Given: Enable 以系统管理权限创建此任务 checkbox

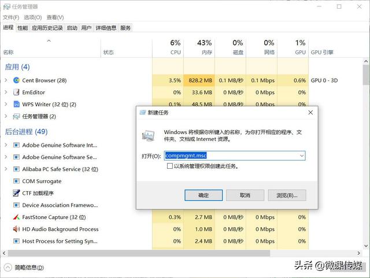Looking at the screenshot, I should point(169,166).
